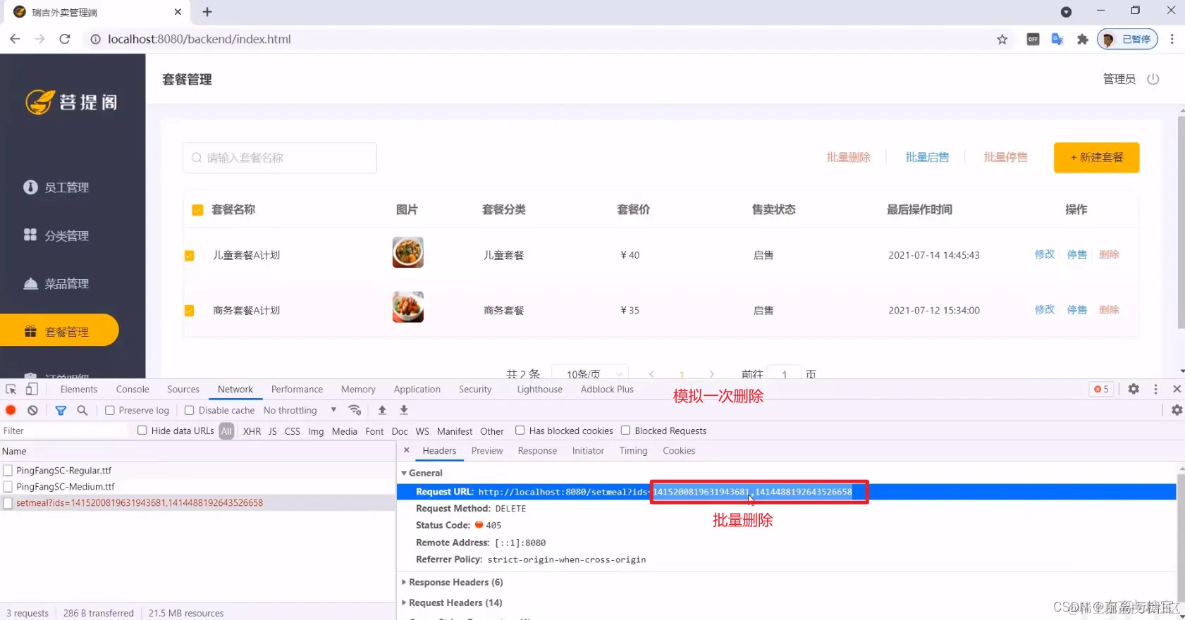Screen dimensions: 1185x620
Task: Open Preview tab of request
Action: [x=487, y=450]
